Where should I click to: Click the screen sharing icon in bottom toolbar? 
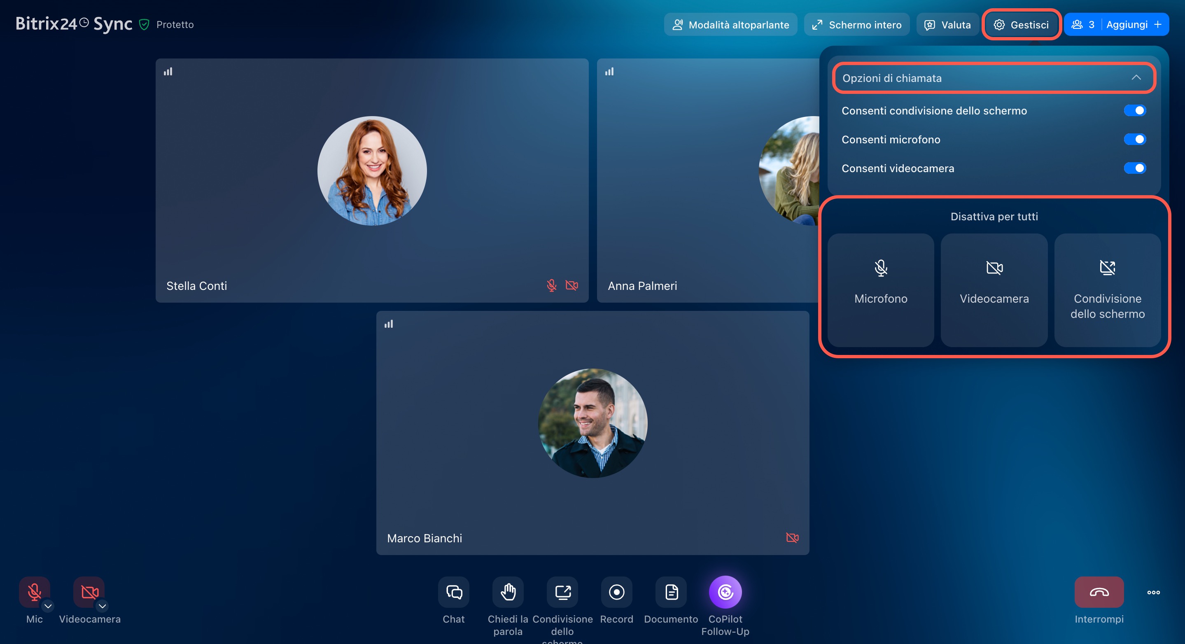click(562, 592)
